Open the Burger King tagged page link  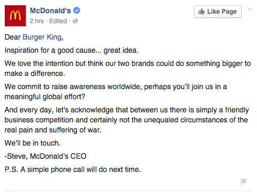click(42, 37)
